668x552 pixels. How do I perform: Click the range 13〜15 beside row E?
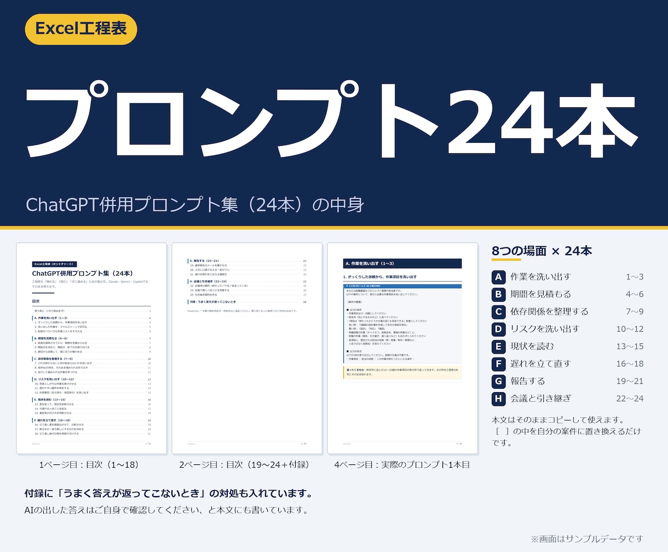pos(630,346)
